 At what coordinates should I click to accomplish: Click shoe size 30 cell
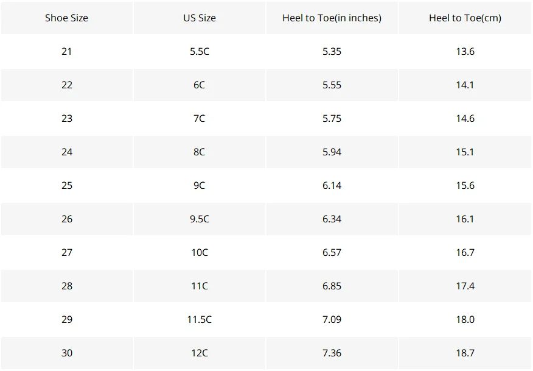point(67,353)
